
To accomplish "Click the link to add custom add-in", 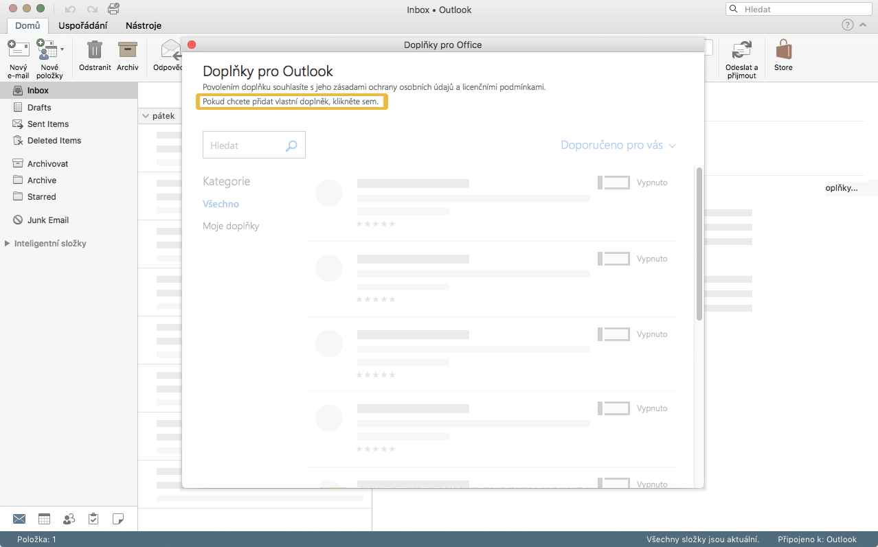I will pyautogui.click(x=291, y=102).
